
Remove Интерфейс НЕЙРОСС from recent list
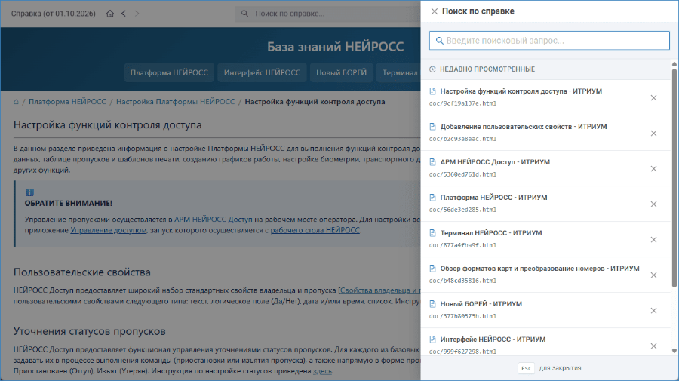point(653,346)
